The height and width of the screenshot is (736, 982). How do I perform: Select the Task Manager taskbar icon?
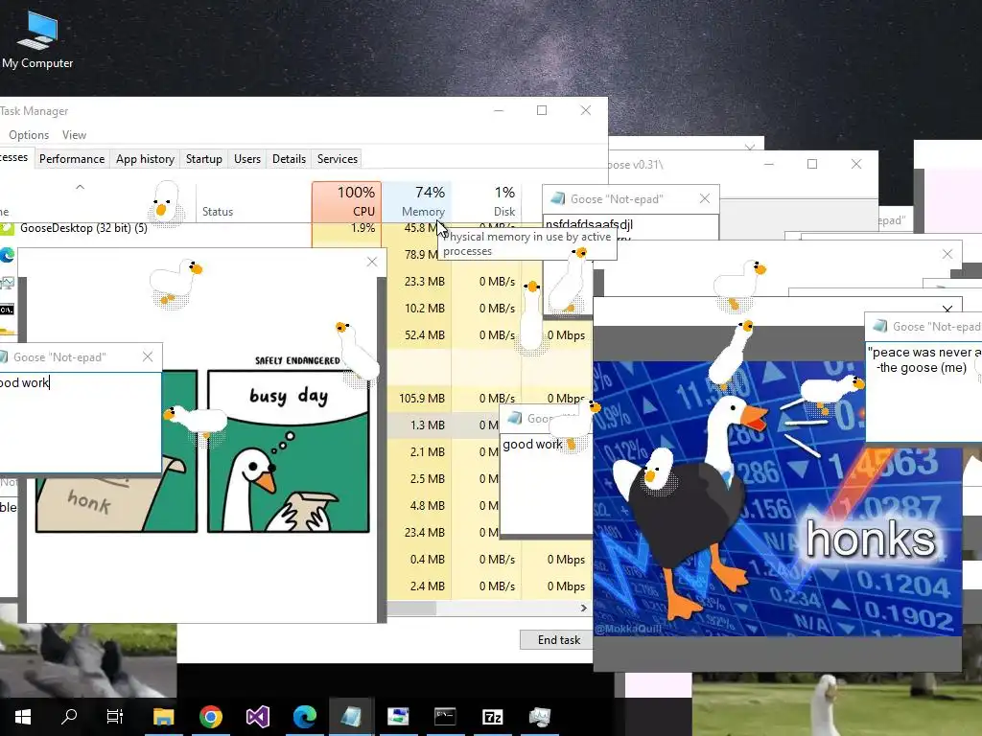539,716
